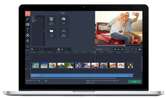Collapse the import category sidebar chevron
Image resolution: width=166 pixels, height=99 pixels.
click(x=44, y=31)
